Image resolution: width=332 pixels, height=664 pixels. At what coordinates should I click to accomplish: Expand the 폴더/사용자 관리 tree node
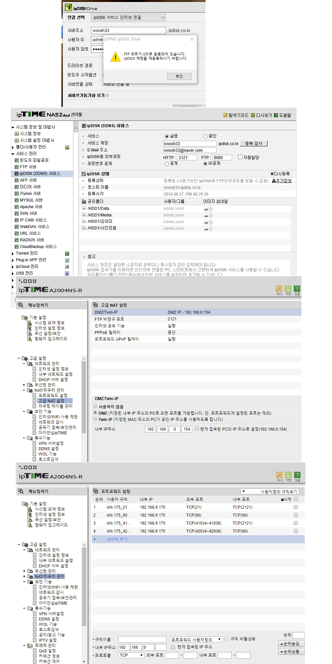pyautogui.click(x=13, y=147)
